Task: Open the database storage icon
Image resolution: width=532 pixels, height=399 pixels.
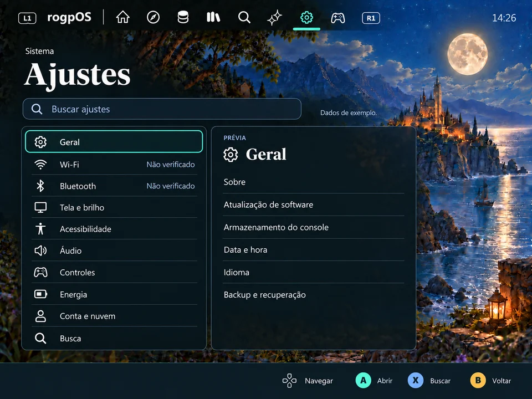Action: tap(183, 17)
